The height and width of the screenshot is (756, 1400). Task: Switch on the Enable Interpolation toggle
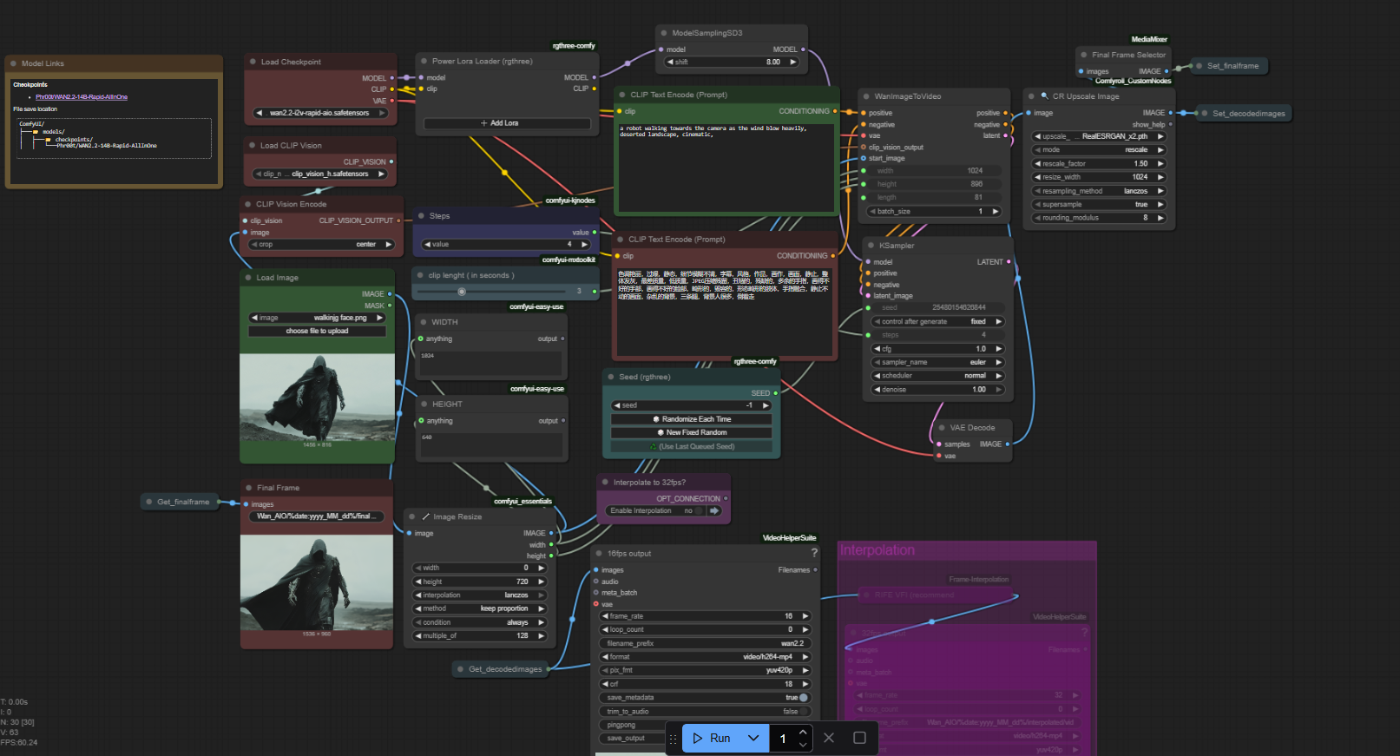(698, 511)
